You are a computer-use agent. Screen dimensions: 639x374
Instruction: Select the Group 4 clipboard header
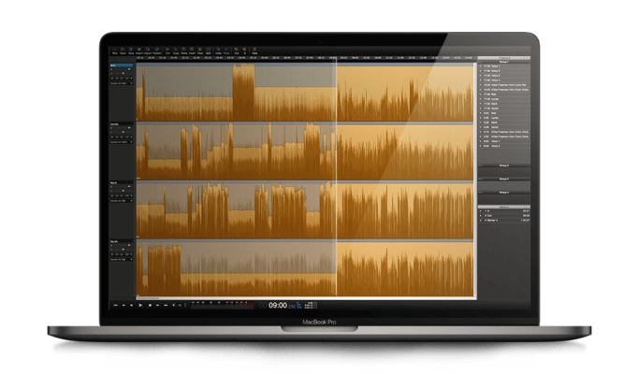point(504,192)
